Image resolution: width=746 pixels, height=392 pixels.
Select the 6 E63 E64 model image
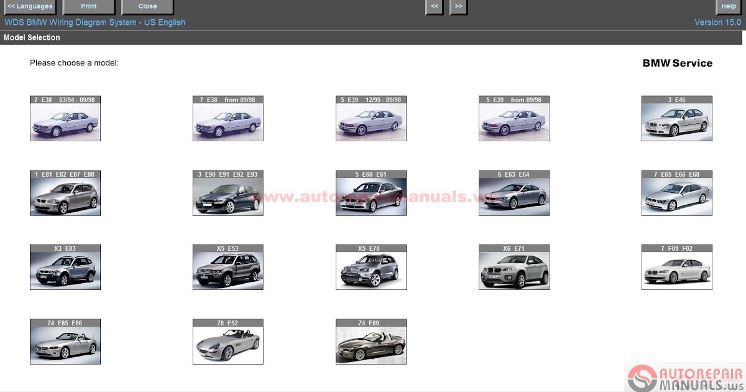click(514, 193)
